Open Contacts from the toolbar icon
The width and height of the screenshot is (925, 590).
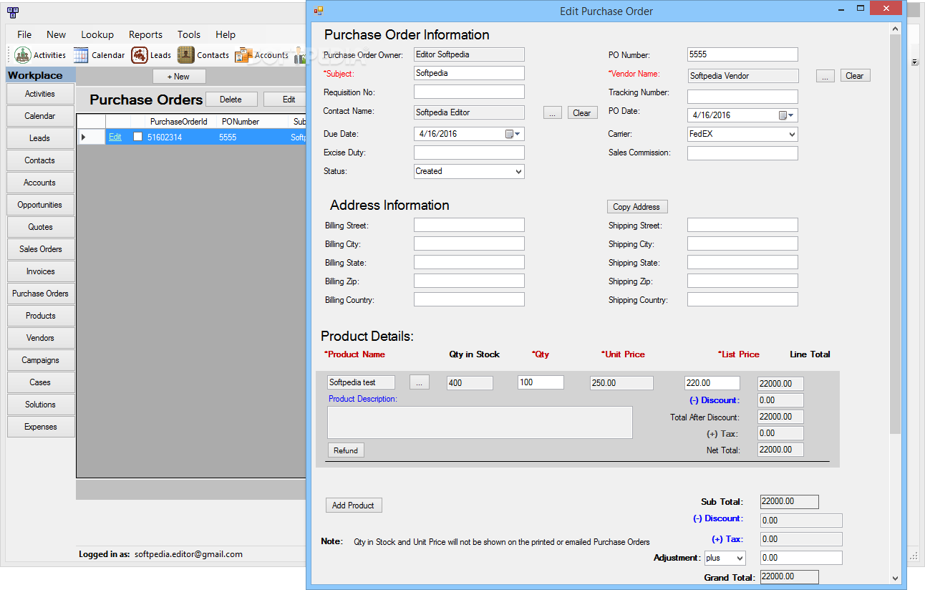pyautogui.click(x=186, y=55)
